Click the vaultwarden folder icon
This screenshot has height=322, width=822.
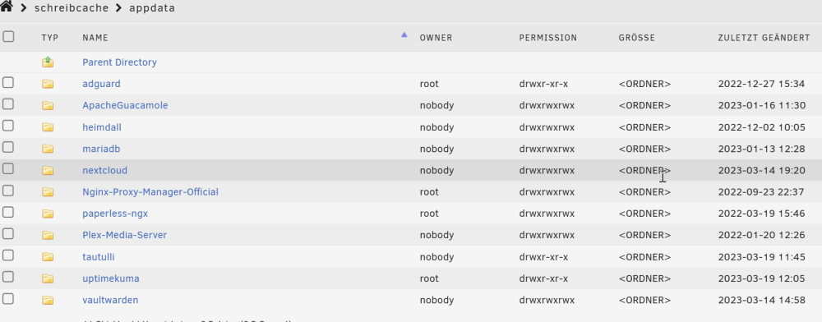pos(48,300)
